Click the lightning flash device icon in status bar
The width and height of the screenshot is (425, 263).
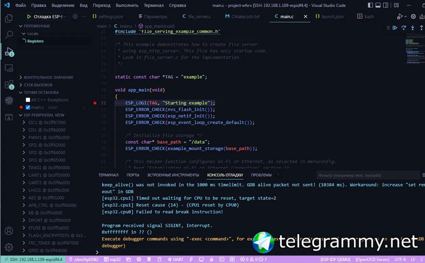click(x=191, y=260)
